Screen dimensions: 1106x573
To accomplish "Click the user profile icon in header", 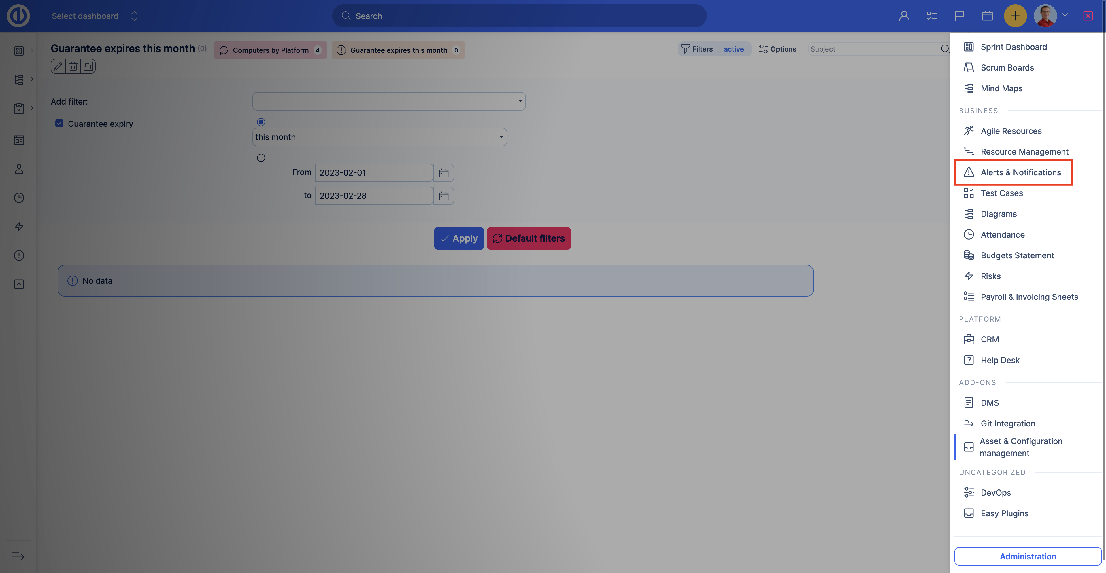I will 904,16.
